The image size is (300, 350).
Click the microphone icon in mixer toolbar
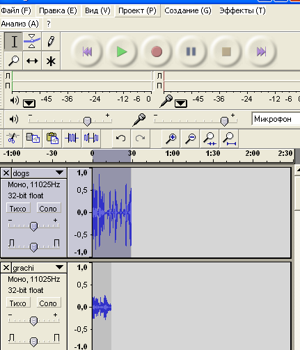click(x=139, y=120)
